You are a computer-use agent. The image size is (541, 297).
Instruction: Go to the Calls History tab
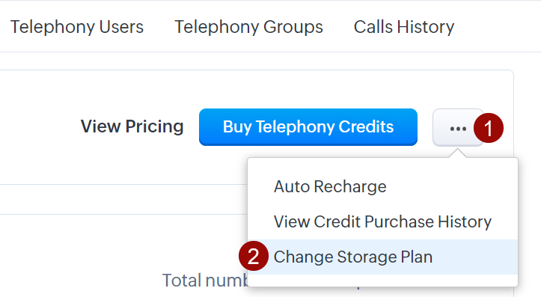[404, 27]
